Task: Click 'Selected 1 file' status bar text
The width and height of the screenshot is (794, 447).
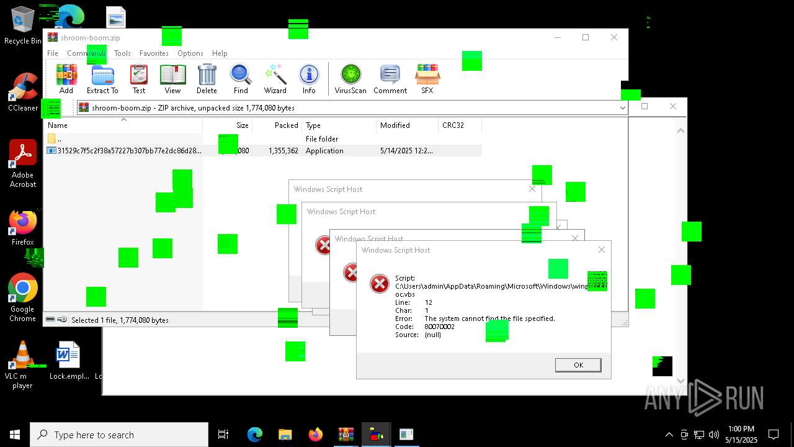Action: (120, 320)
